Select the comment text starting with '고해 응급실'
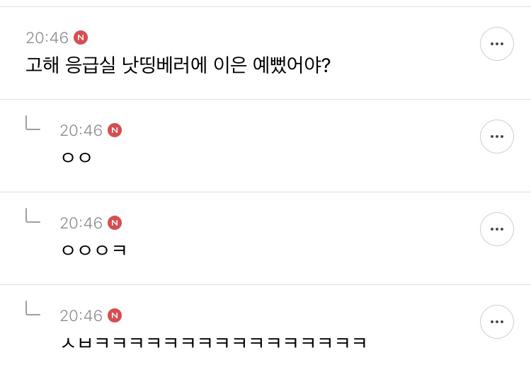Image resolution: width=531 pixels, height=372 pixels. pyautogui.click(x=177, y=66)
